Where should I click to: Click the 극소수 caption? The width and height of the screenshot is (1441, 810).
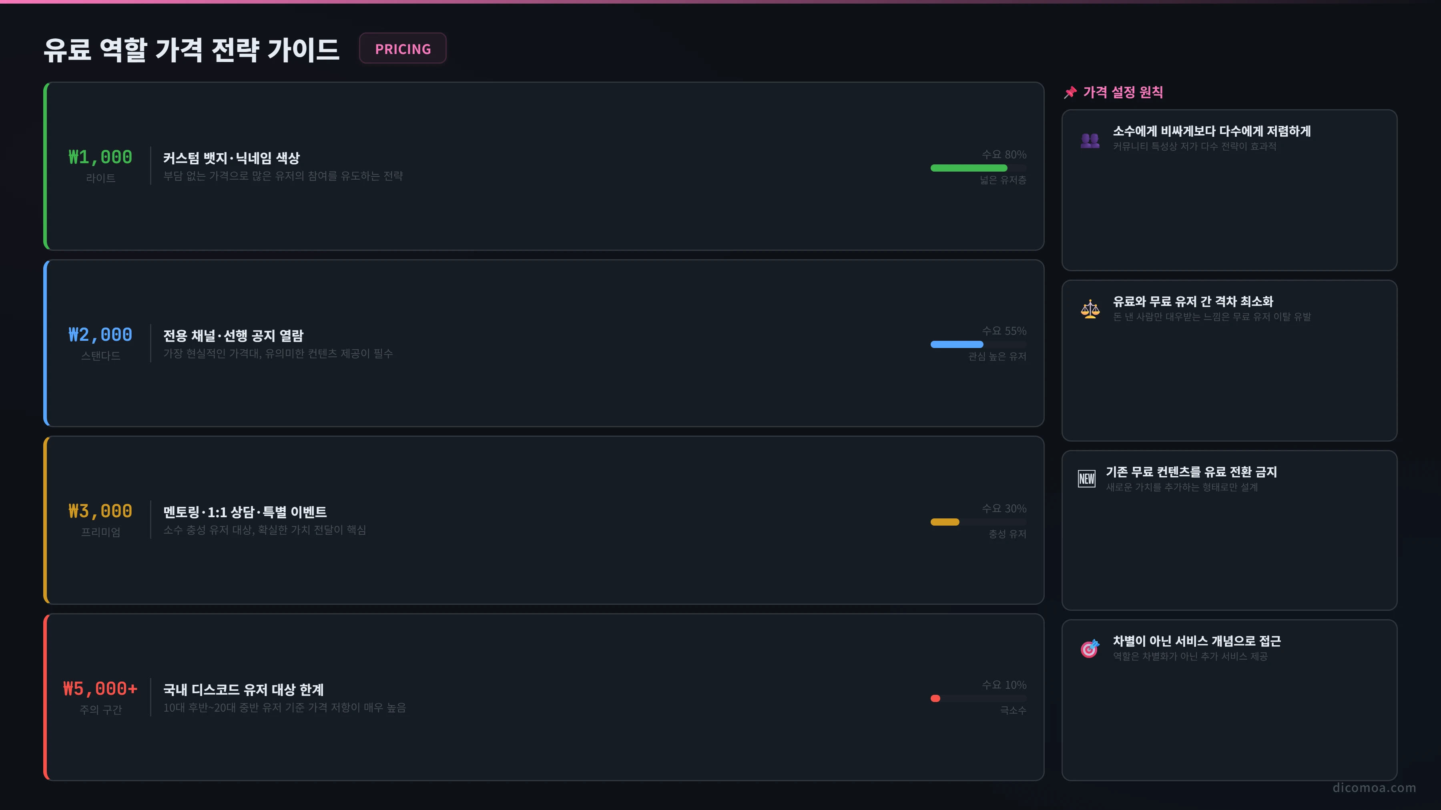coord(1013,710)
